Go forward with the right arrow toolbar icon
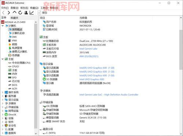 pyautogui.click(x=9, y=12)
